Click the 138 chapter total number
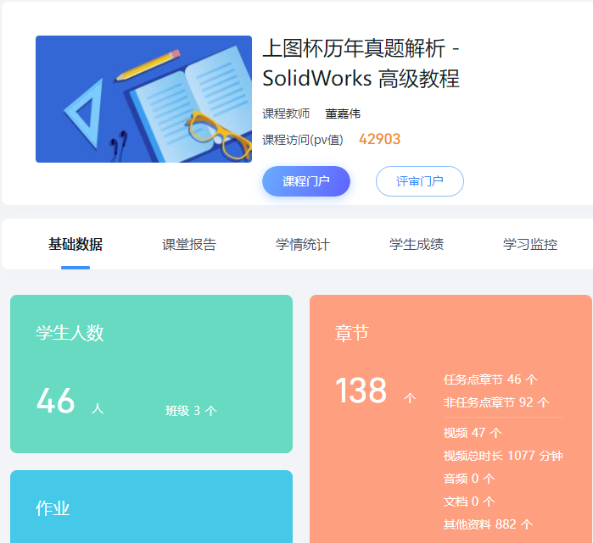 (361, 390)
